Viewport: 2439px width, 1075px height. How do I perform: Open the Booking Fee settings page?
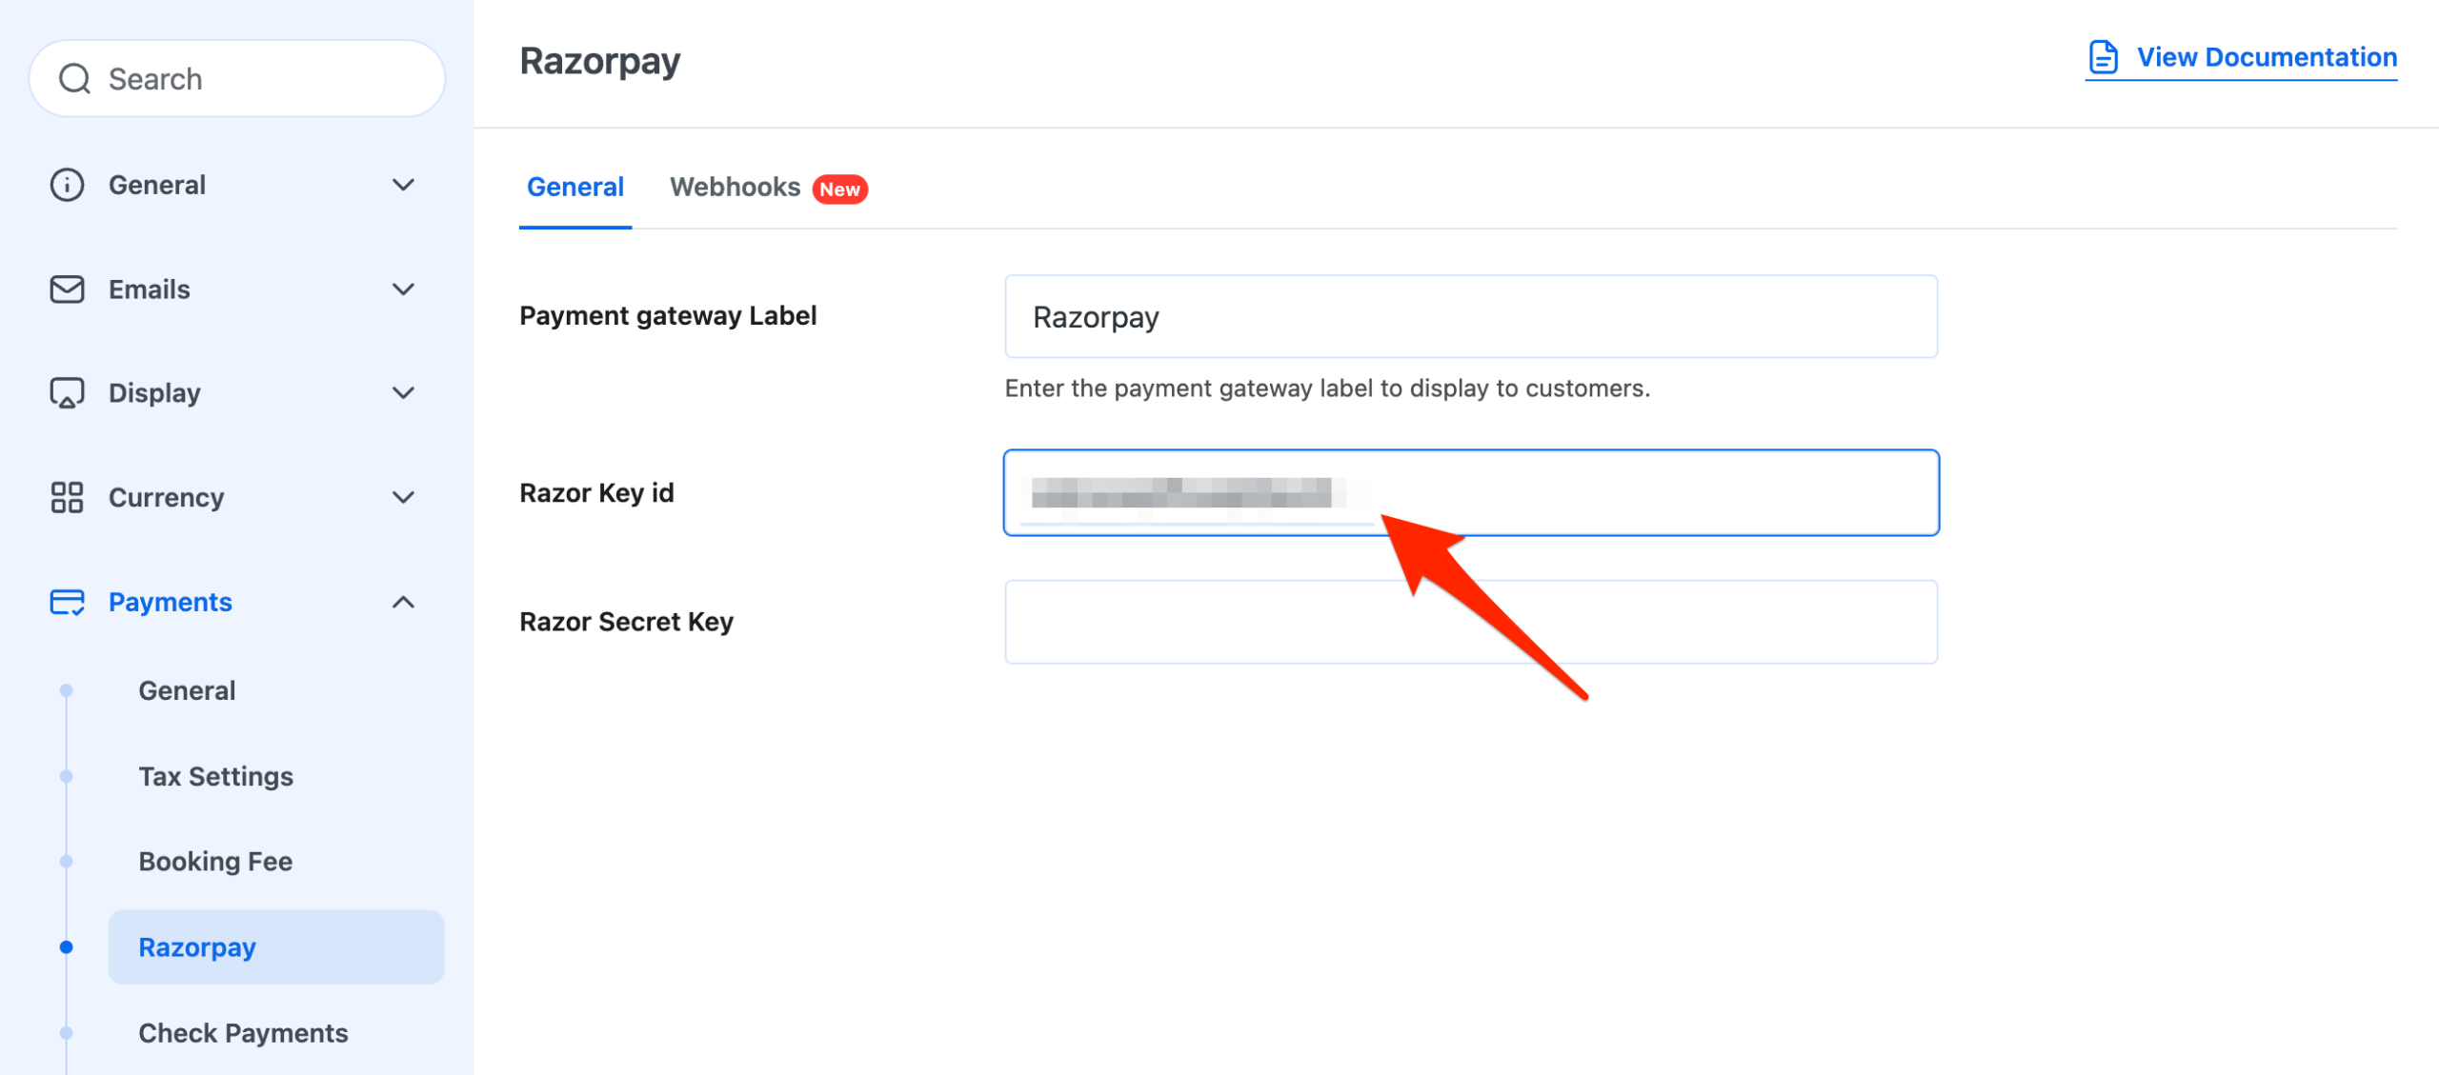(x=215, y=862)
